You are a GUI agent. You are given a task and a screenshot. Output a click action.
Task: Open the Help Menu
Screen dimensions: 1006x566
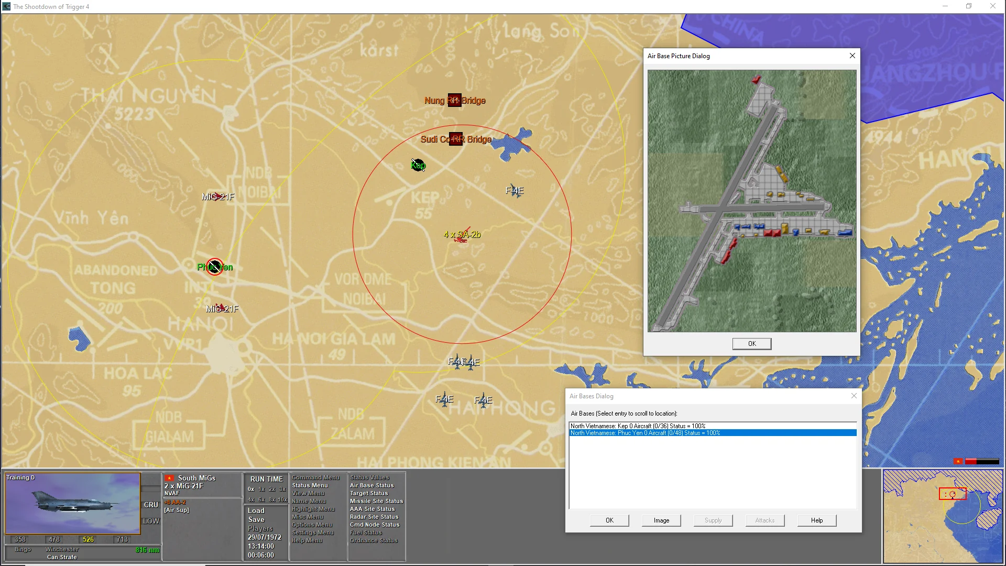pyautogui.click(x=307, y=540)
